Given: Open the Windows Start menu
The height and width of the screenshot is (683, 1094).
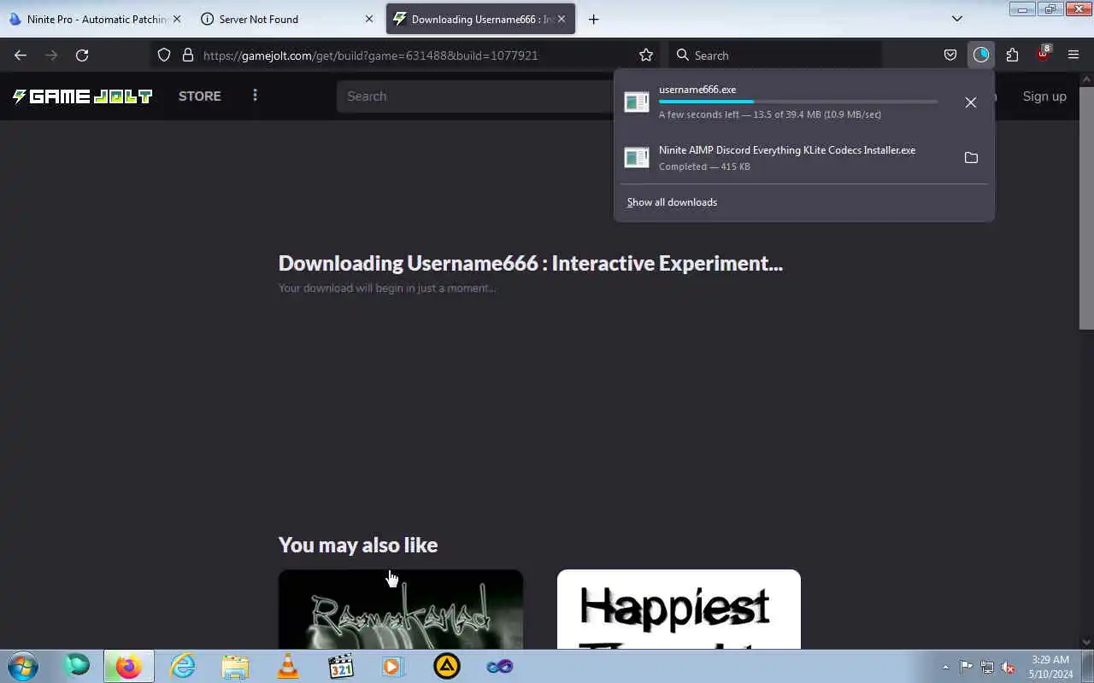Looking at the screenshot, I should 22,666.
